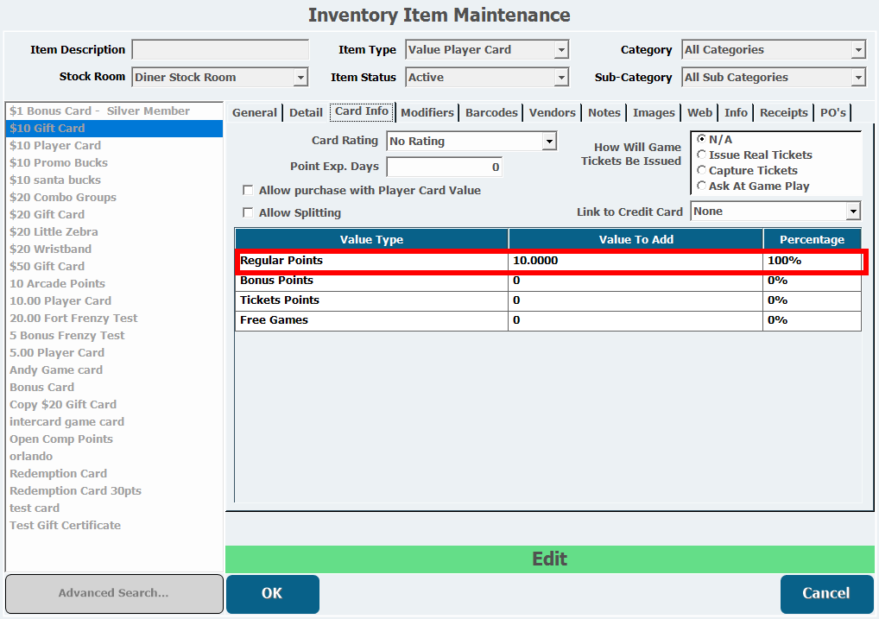Select Issue Real Tickets radio option
The width and height of the screenshot is (879, 619).
[x=702, y=155]
